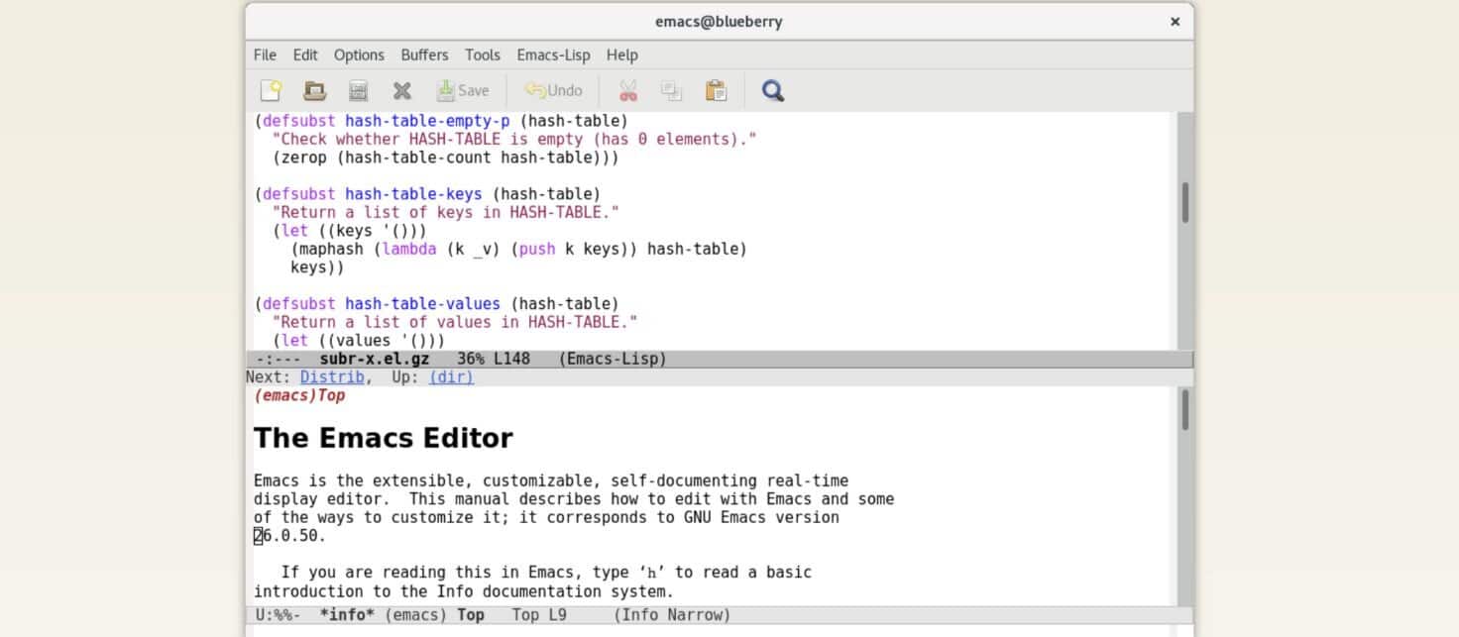Copy text with the copy toolbar icon
Viewport: 1459px width, 637px height.
672,90
